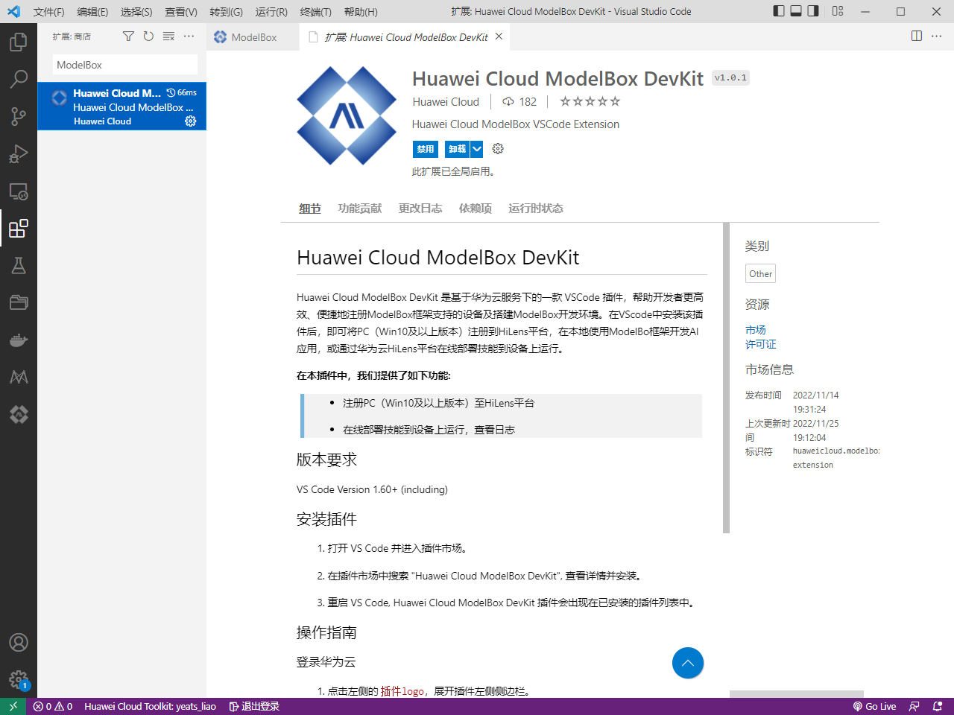The image size is (954, 715).
Task: Open the Search view in activity bar
Action: click(x=19, y=79)
